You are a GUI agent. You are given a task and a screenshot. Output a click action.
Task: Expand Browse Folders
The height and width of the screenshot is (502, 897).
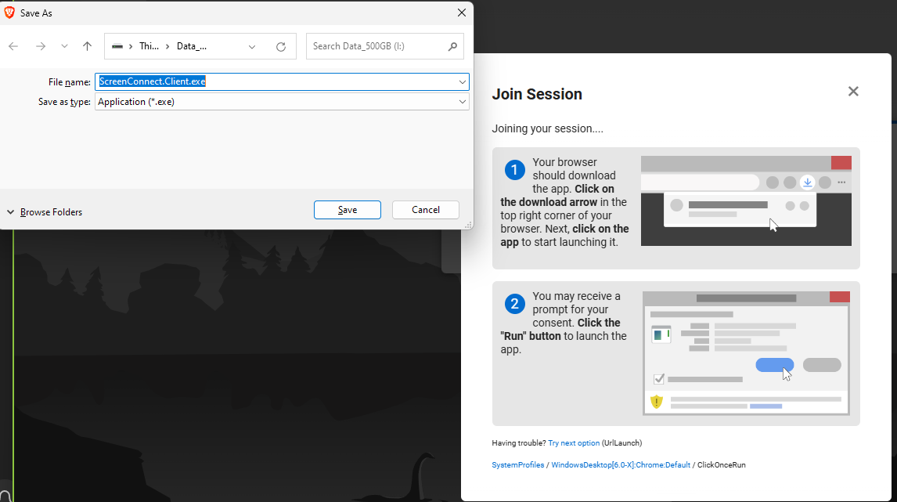point(45,212)
